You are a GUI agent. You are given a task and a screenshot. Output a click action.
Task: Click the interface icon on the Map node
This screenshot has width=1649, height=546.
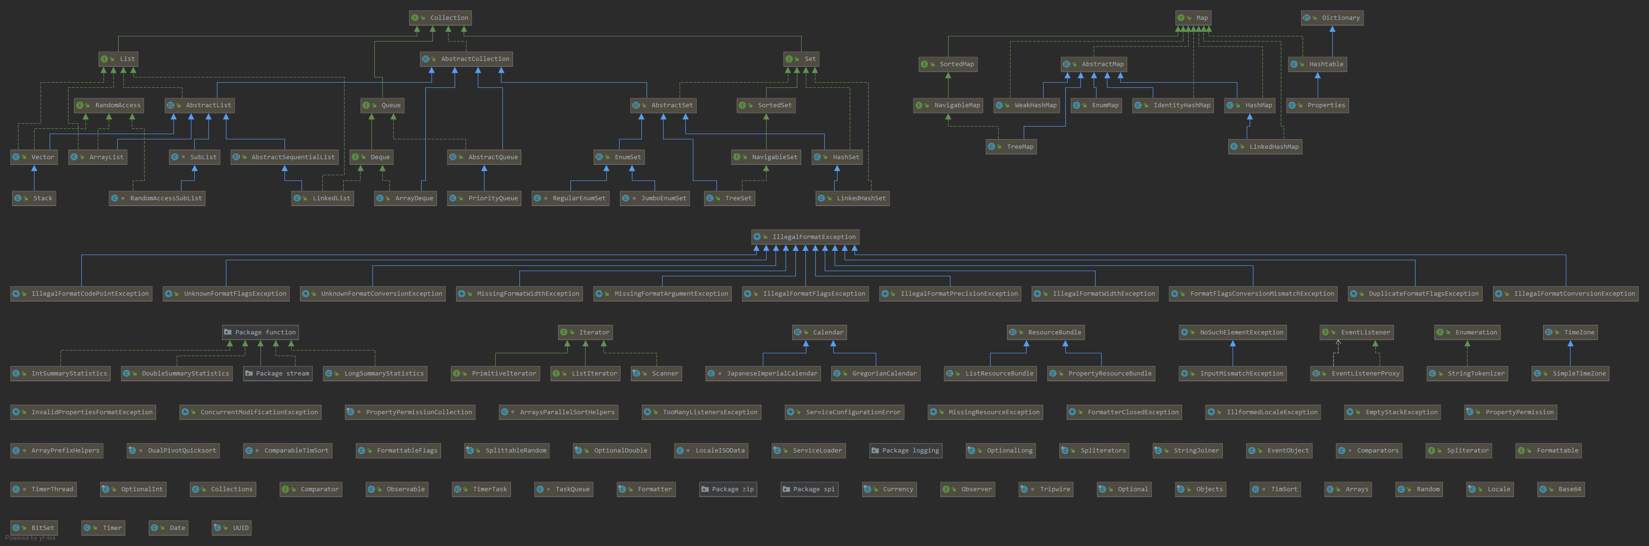coord(1181,18)
